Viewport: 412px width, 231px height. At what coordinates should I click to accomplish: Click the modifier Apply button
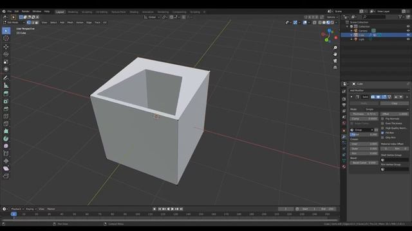tap(364, 103)
